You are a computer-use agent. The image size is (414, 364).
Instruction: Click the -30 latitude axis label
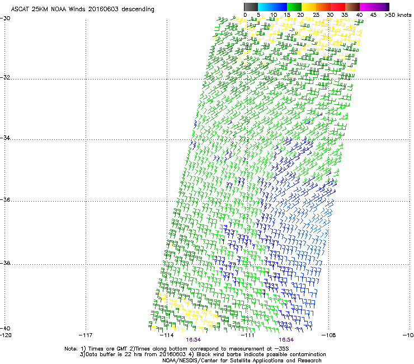pyautogui.click(x=5, y=18)
